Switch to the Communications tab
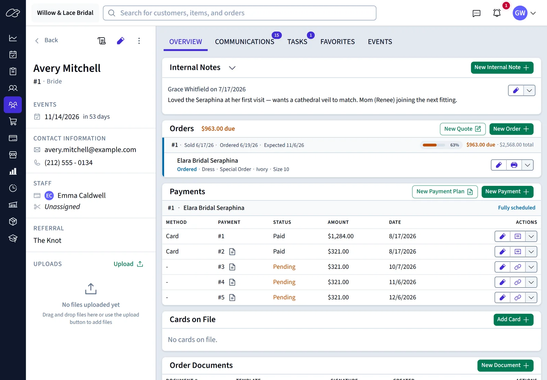547x380 pixels. click(x=244, y=42)
